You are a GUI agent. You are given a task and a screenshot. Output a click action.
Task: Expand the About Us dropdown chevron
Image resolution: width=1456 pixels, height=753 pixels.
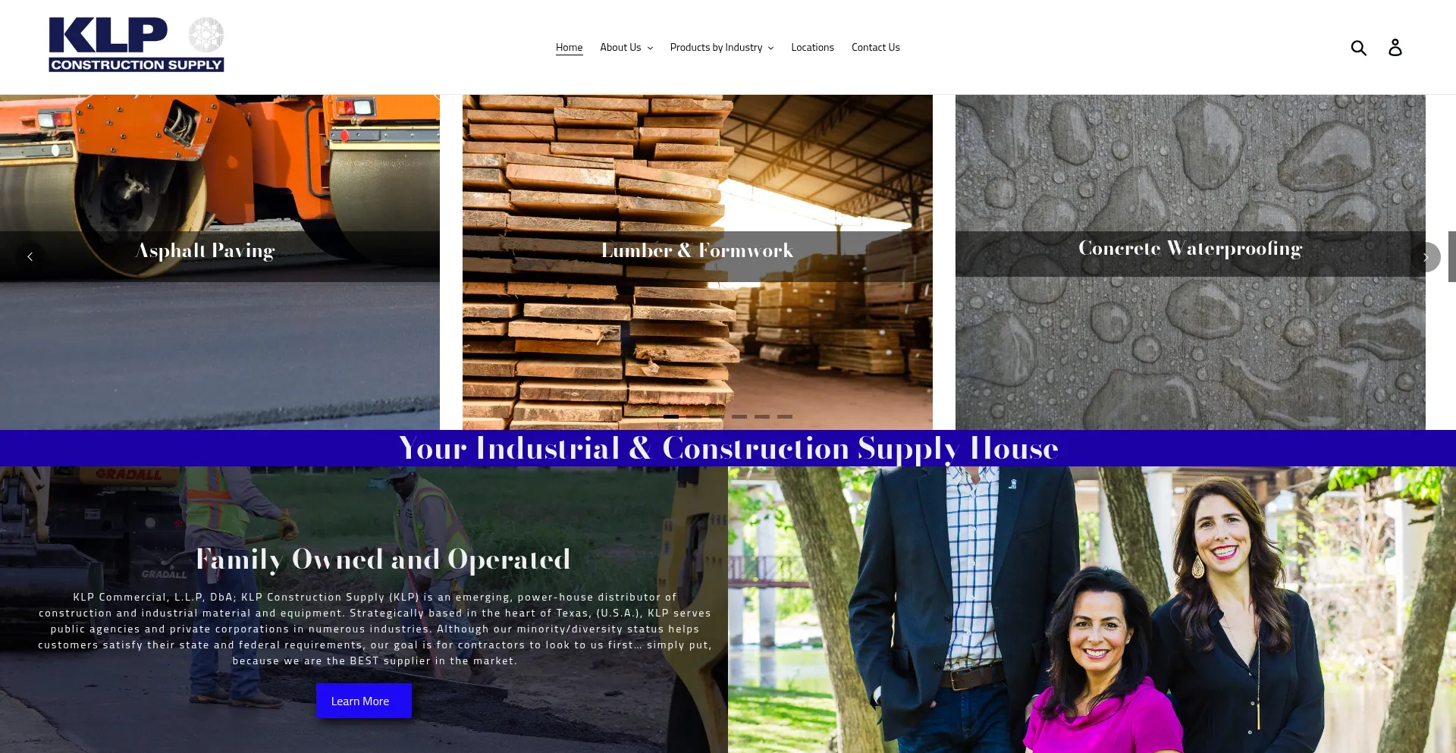650,48
